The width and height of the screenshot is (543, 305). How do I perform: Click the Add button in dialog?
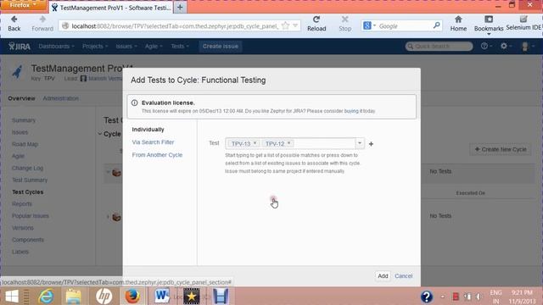pos(383,276)
